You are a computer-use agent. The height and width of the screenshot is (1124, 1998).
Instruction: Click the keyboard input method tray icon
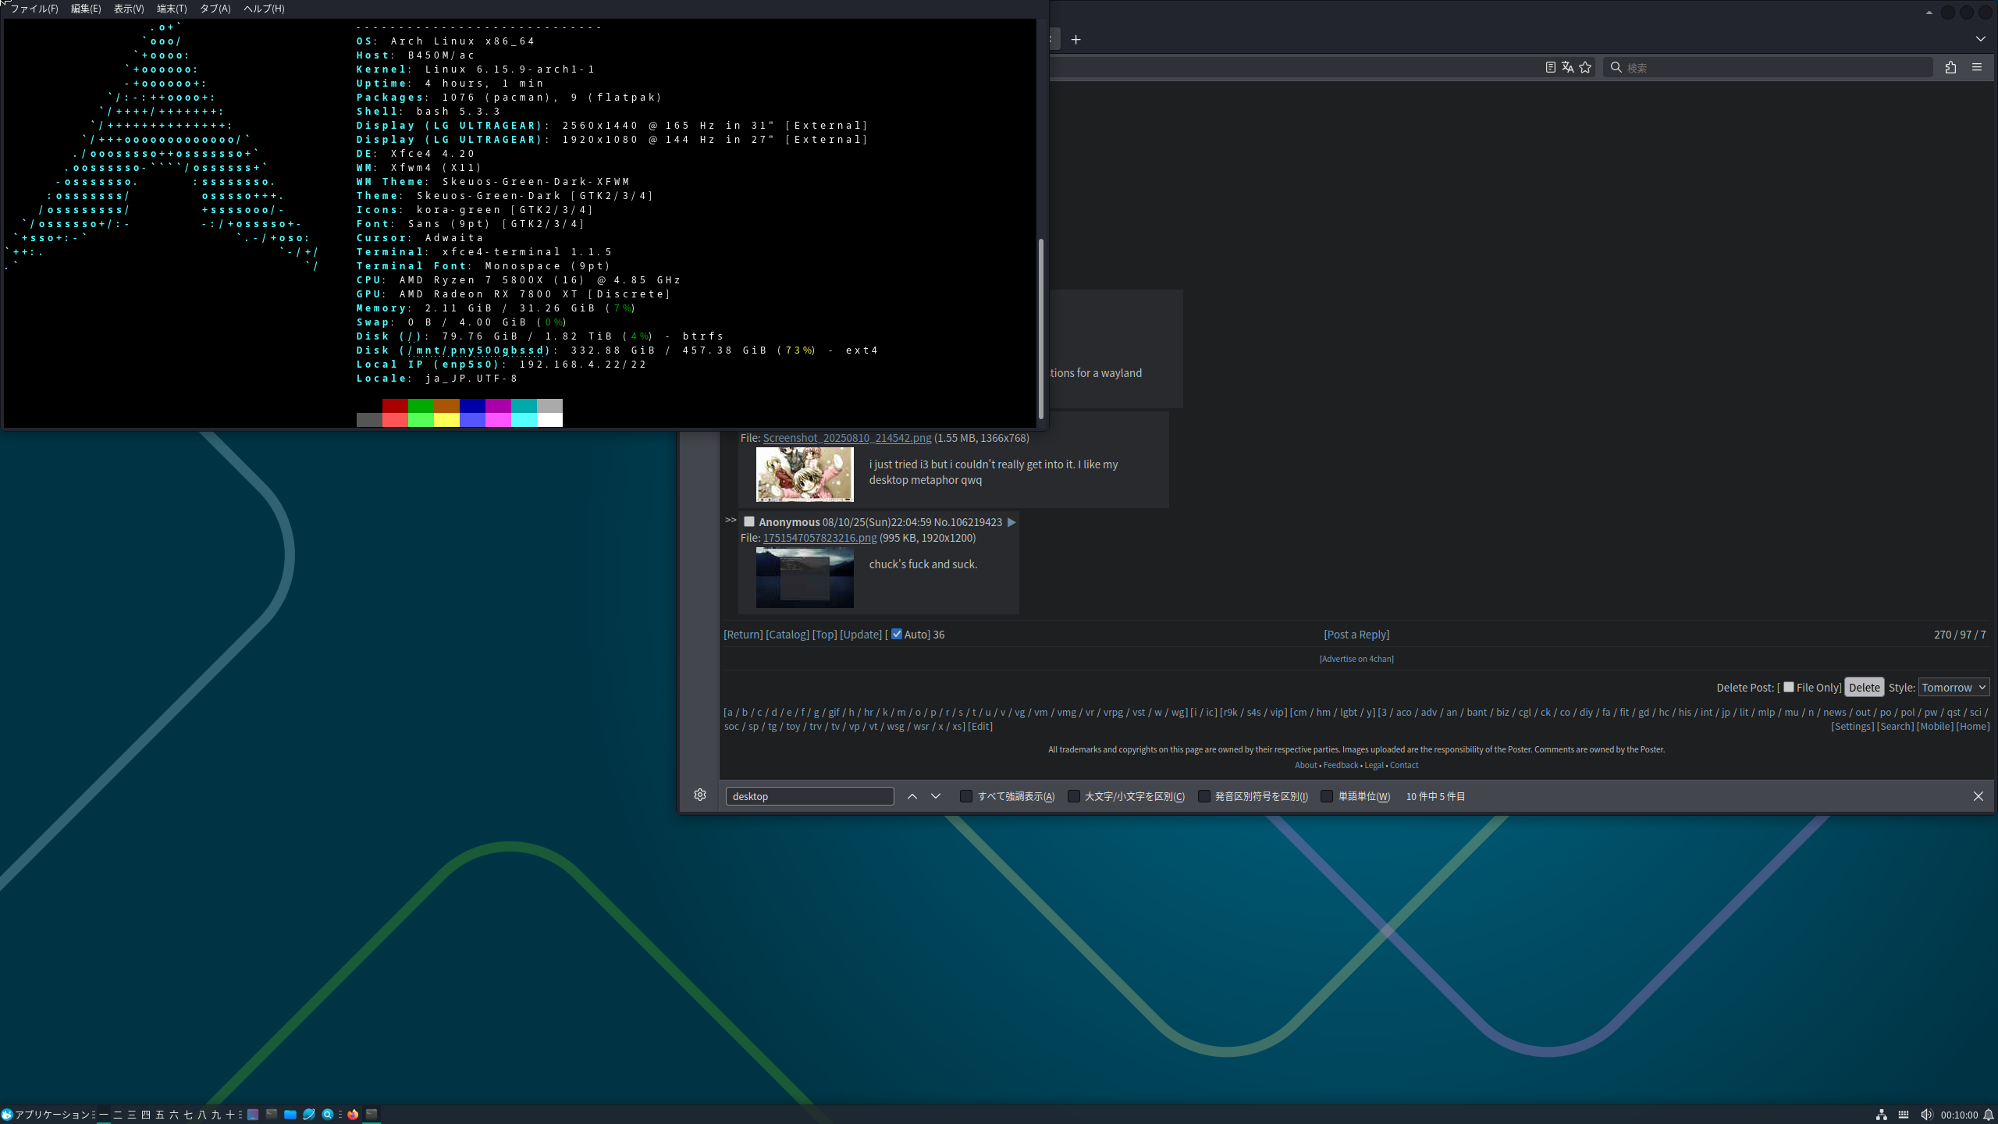(1904, 1115)
